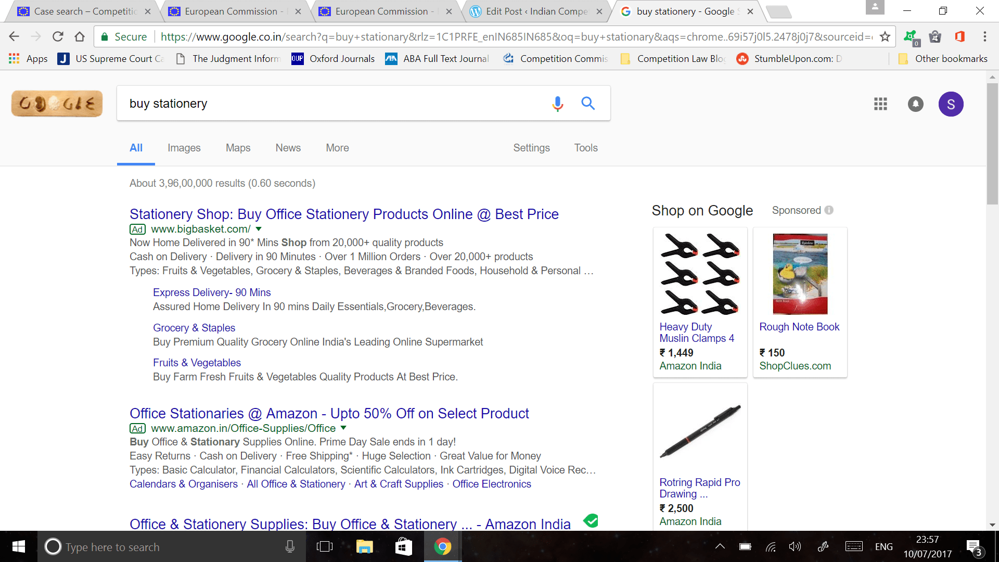This screenshot has height=562, width=999.
Task: Click the Google doodle logo
Action: click(57, 104)
